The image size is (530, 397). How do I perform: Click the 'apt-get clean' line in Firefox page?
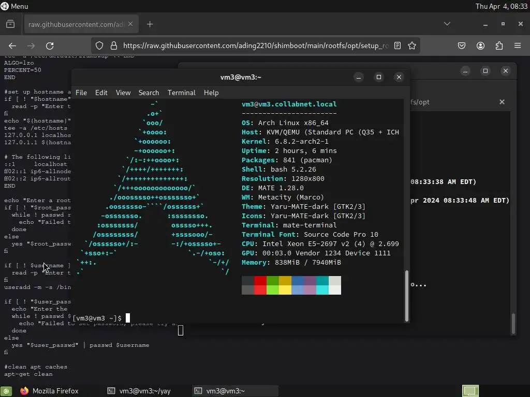[x=28, y=374]
